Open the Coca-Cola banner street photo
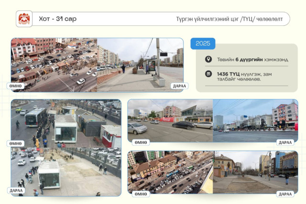This screenshot has width=306, height=204. tap(170, 121)
